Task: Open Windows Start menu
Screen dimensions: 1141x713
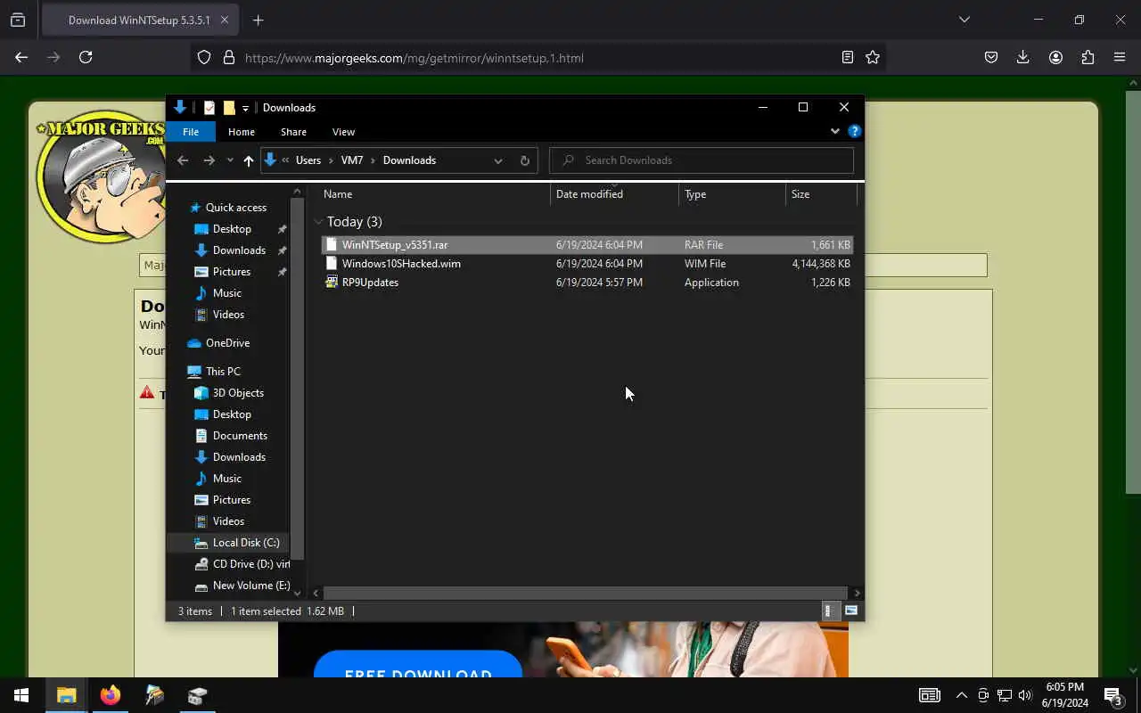Action: pos(21,695)
